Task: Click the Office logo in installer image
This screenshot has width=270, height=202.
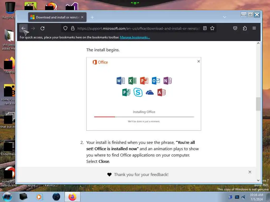Action: click(100, 62)
